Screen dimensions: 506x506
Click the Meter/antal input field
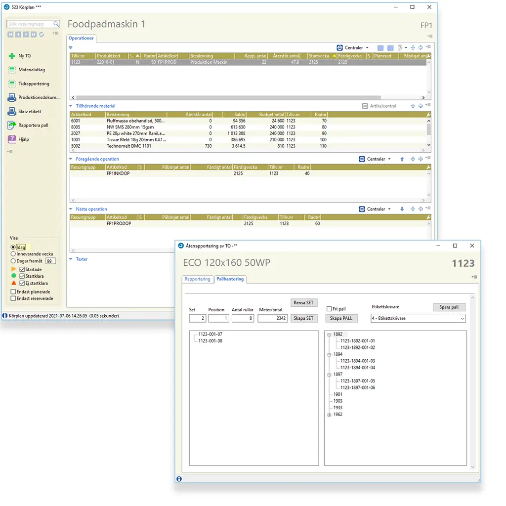click(272, 319)
